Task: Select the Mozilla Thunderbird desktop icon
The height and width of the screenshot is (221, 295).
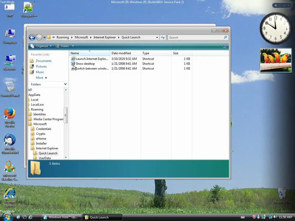Action: pos(9,144)
